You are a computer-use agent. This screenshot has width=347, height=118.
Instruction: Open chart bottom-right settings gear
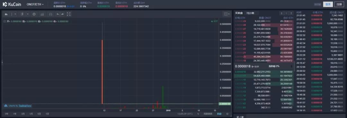[x=227, y=114]
